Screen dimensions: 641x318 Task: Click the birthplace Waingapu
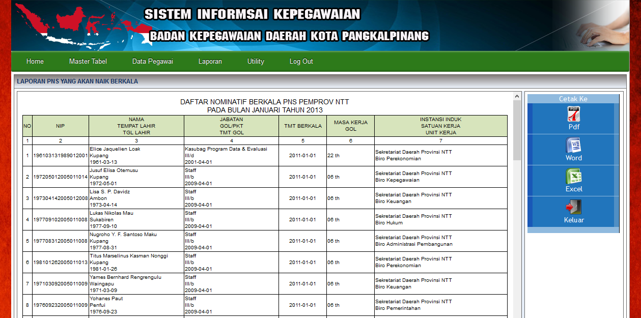click(x=101, y=284)
